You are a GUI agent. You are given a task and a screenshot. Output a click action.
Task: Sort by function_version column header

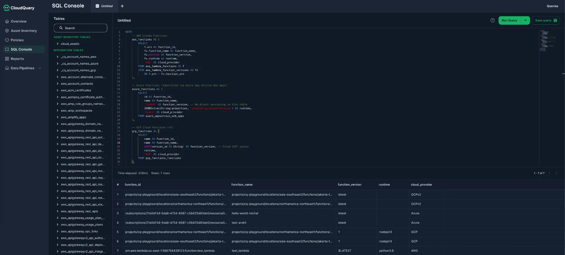point(350,185)
